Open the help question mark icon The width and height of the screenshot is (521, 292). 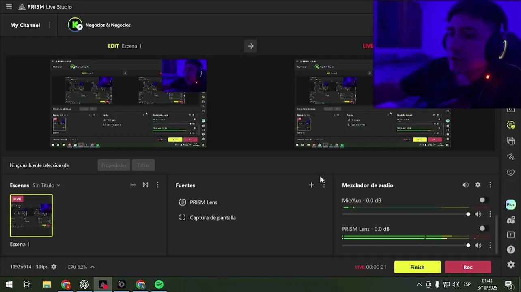[511, 250]
